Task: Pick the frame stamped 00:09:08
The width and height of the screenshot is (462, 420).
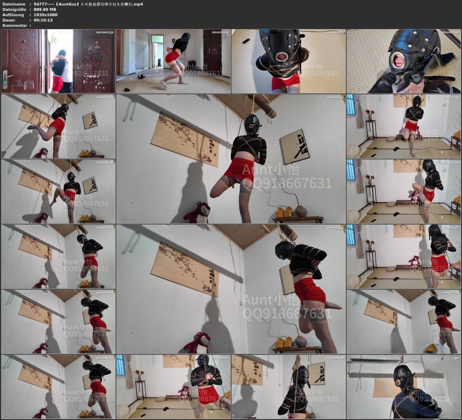Action: (288, 387)
